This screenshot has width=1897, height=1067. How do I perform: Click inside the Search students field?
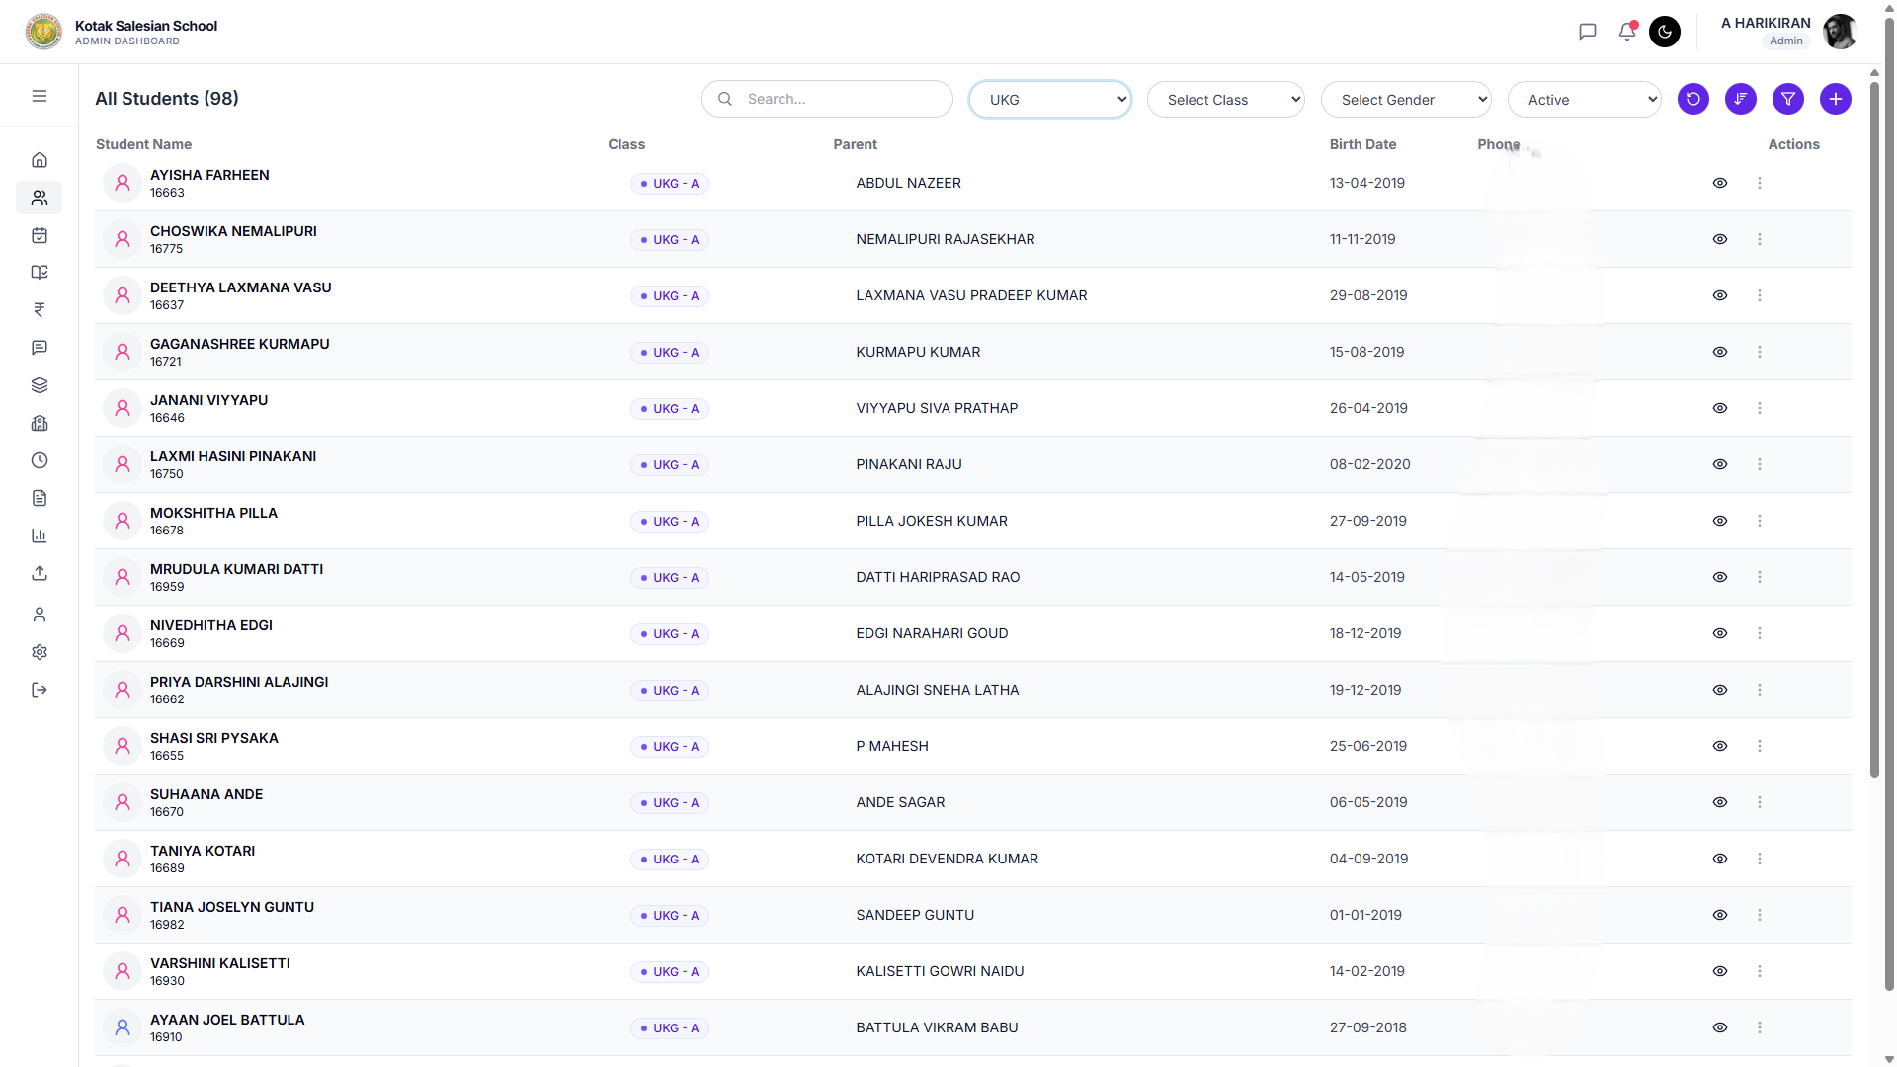click(840, 99)
